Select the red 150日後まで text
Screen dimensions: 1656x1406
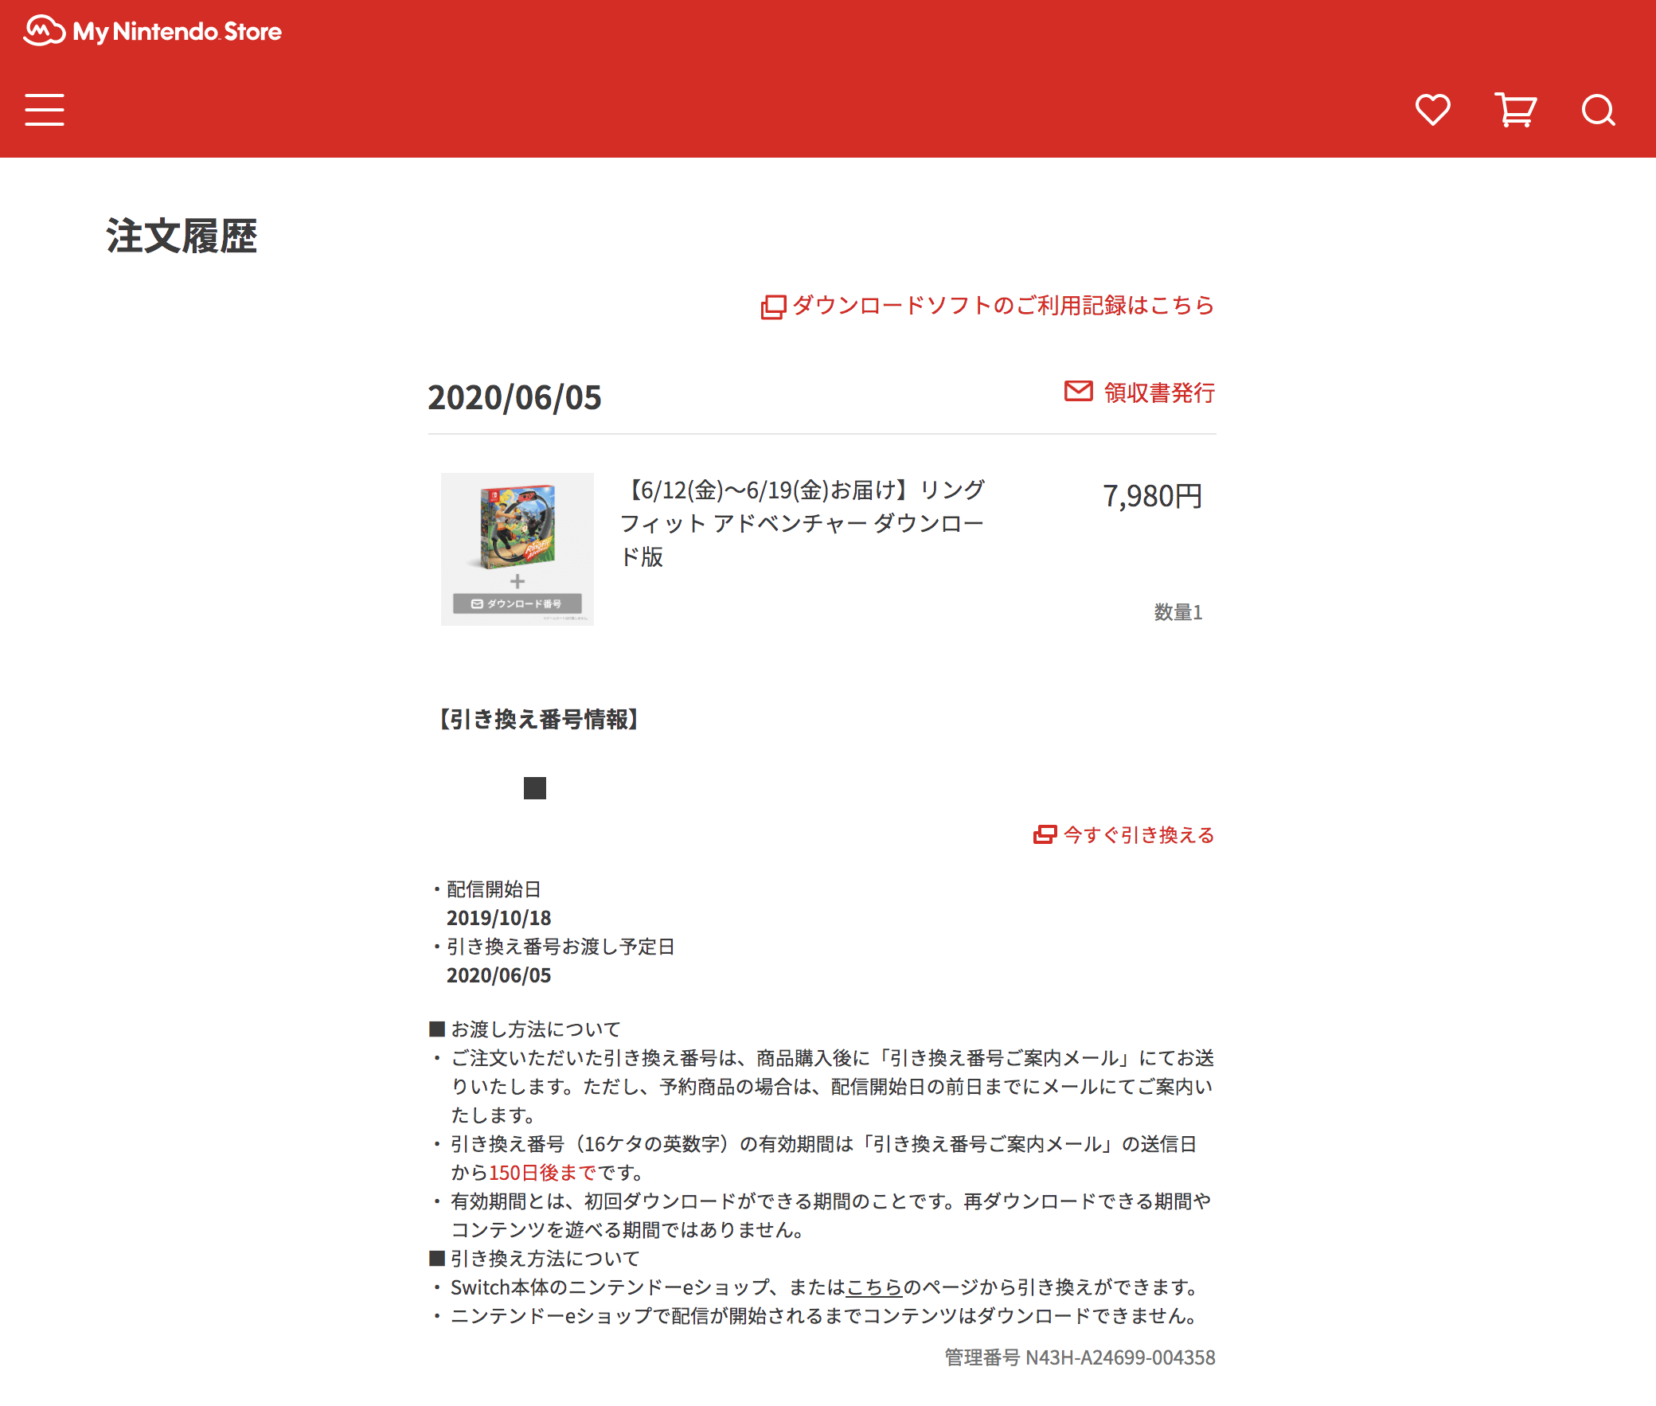542,1173
